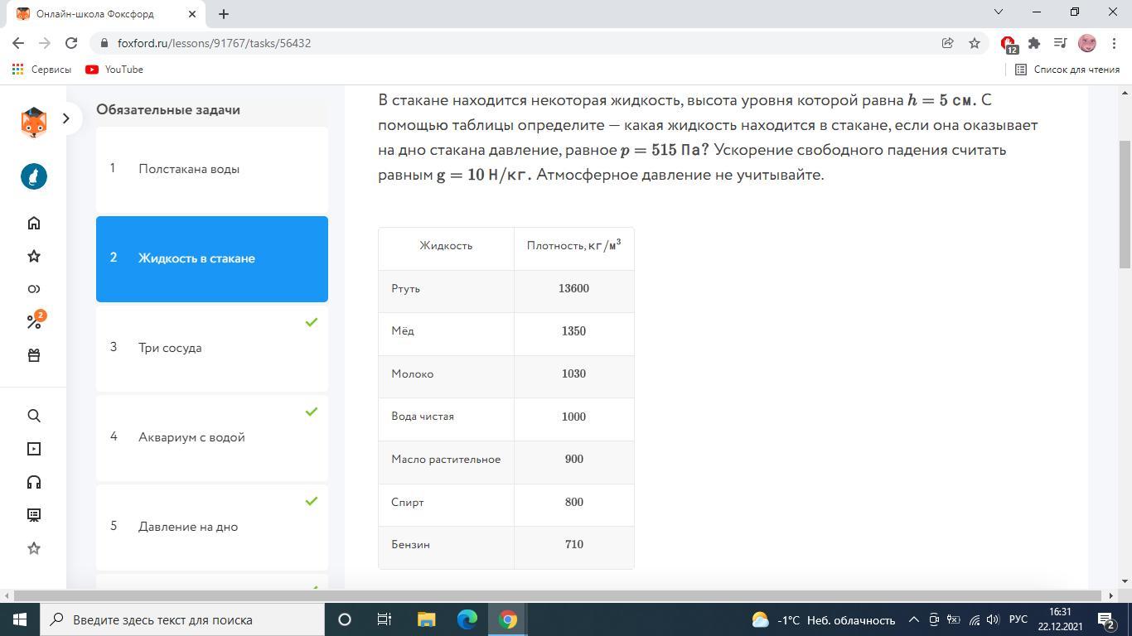Reload the Foxford page
The height and width of the screenshot is (636, 1132).
point(71,43)
